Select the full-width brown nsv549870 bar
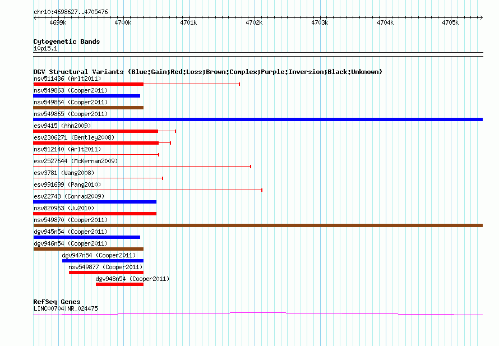Viewport: 499px width, 346px height. click(x=258, y=225)
